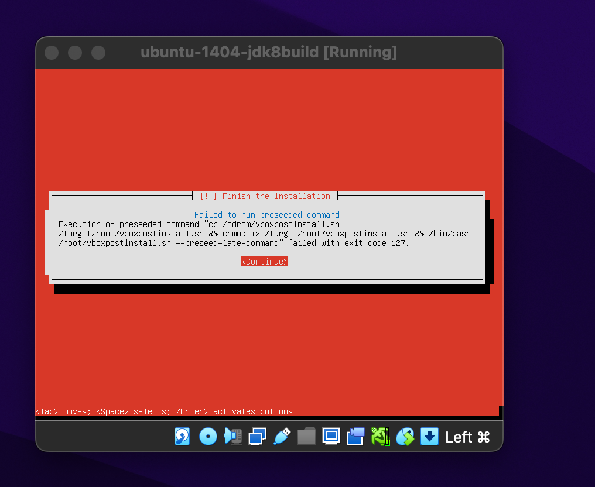Maximize the VirtualBox VM window
595x487 pixels.
pyautogui.click(x=98, y=52)
